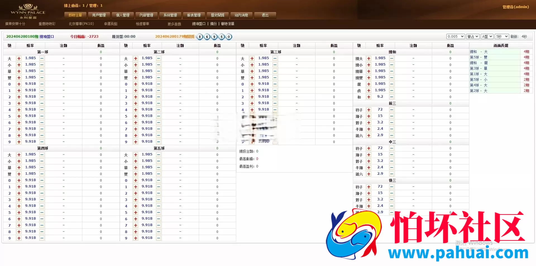Click the Wynn Palace logo
Screen dimensions: 536x266
coord(28,11)
